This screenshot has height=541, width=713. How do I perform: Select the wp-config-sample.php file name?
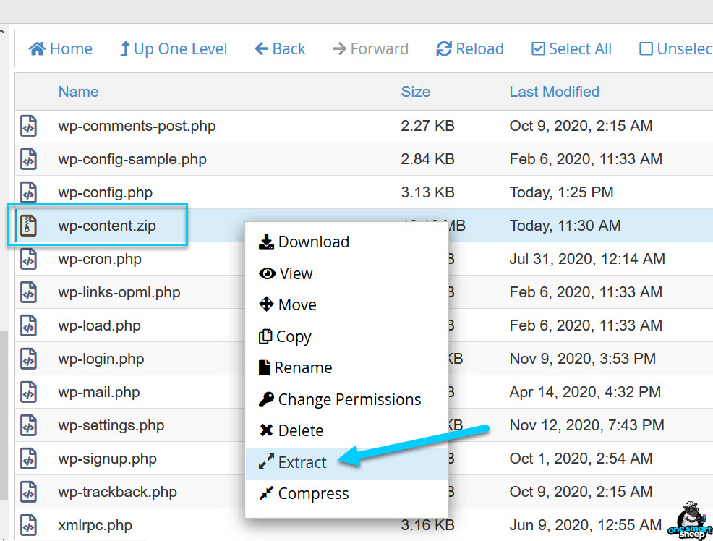pos(132,159)
